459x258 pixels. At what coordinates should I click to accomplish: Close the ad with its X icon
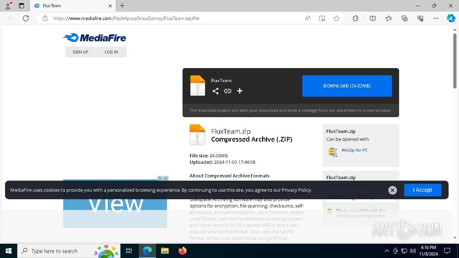[166, 178]
